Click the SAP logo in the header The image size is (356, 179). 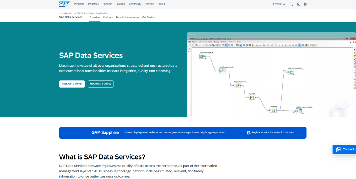[64, 4]
